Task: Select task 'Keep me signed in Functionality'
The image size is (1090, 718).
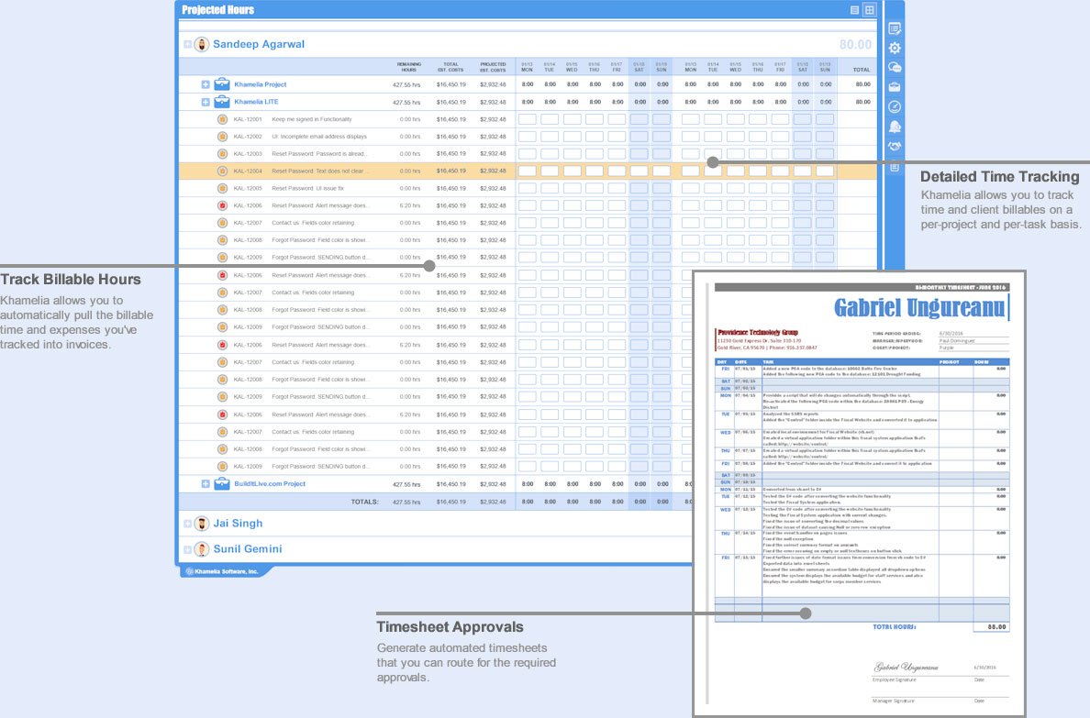Action: [311, 119]
